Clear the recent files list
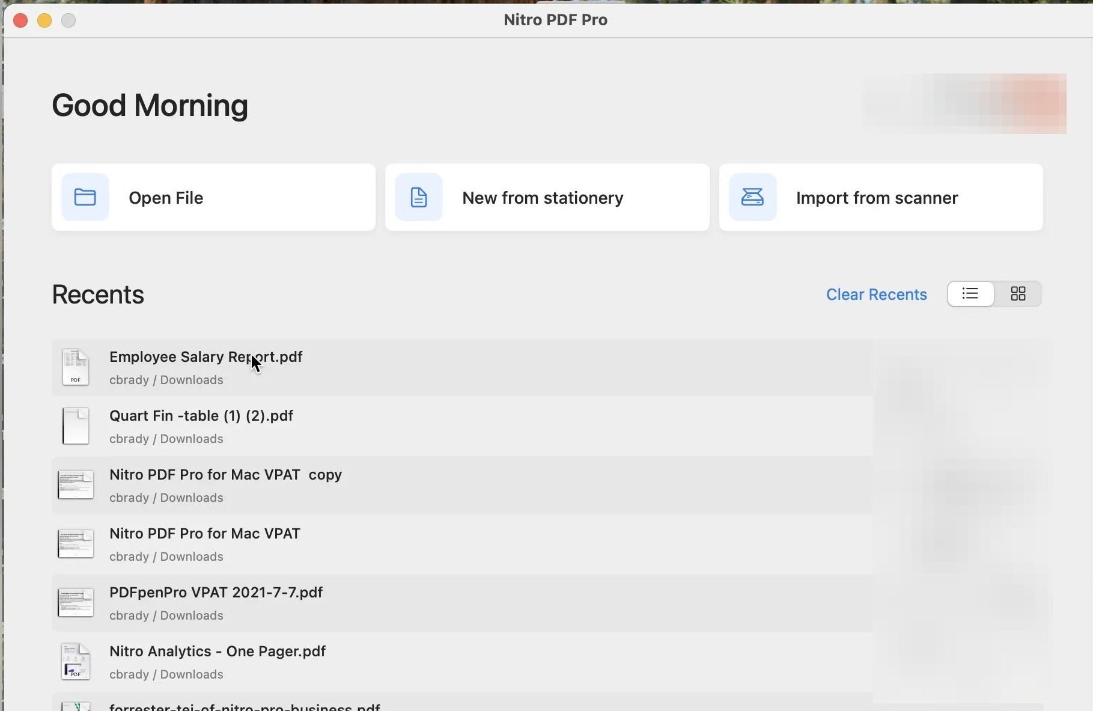 876,294
